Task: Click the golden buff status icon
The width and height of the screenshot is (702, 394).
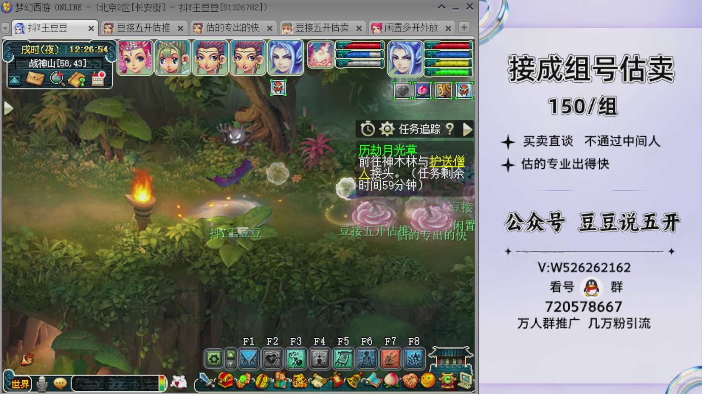Action: tap(444, 91)
